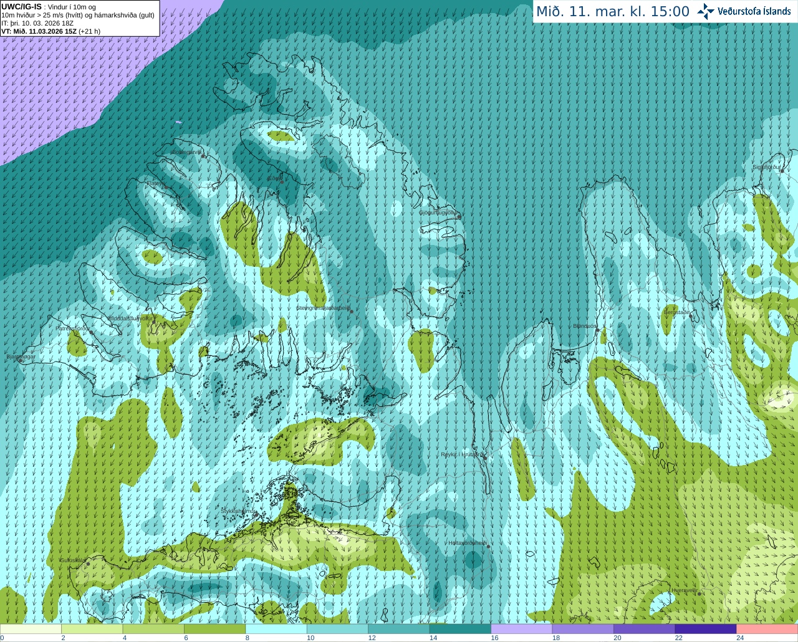Pick the 22–24 m/s dark indigo swatch
This screenshot has height=642, width=798.
coord(706,629)
